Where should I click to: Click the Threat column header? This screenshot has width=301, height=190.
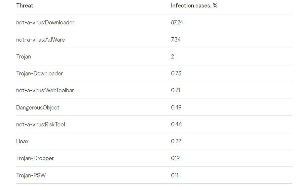(x=25, y=6)
